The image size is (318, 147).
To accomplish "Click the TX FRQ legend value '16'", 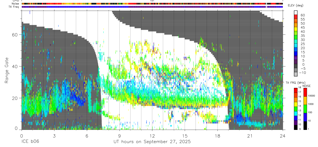I will (300, 97).
